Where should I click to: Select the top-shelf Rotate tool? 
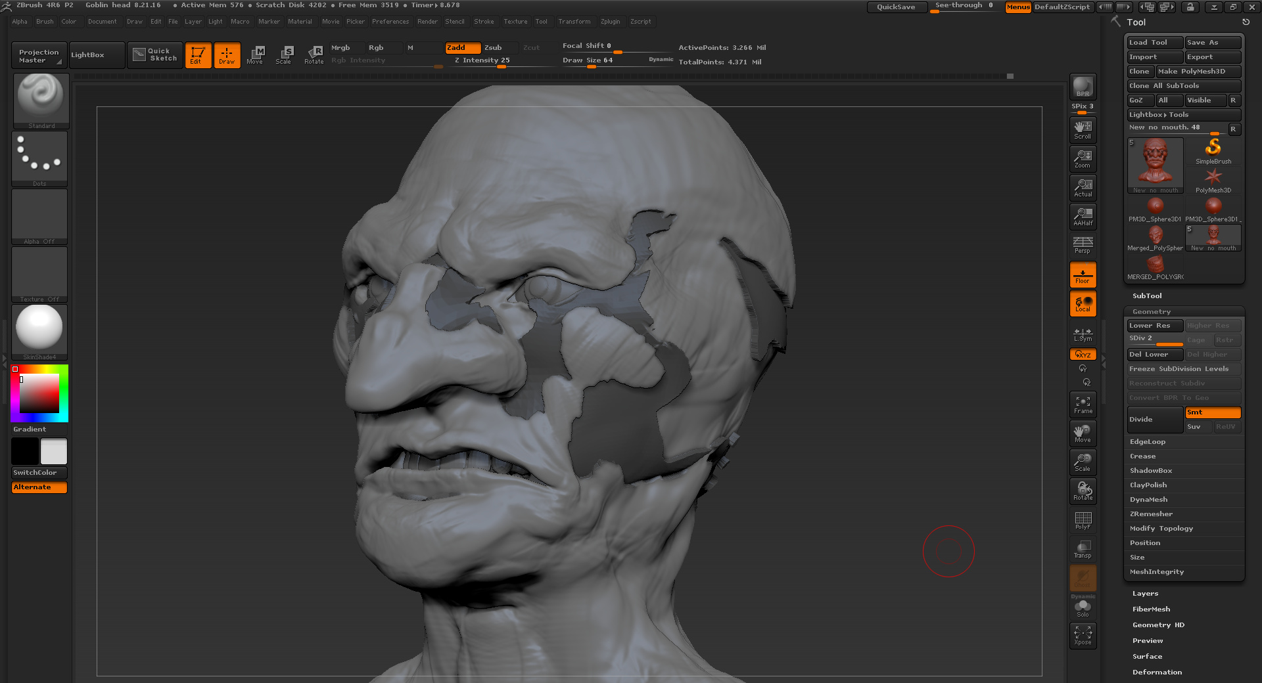click(314, 55)
